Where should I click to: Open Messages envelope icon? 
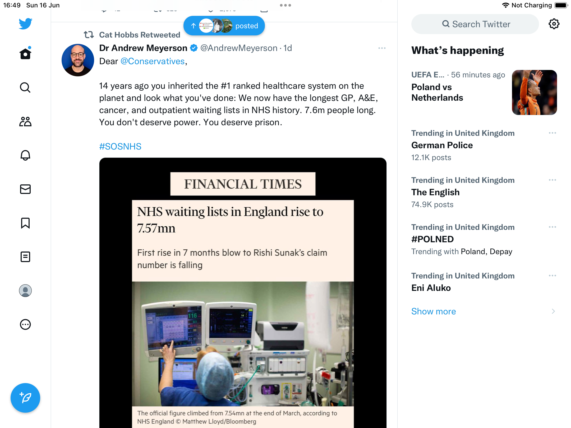tap(25, 189)
